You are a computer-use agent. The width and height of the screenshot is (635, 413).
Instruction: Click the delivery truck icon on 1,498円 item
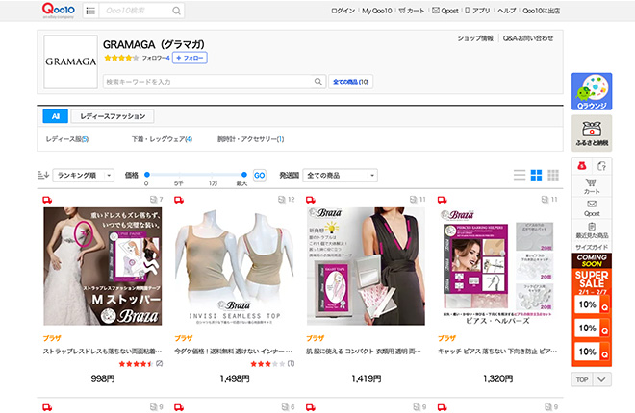coord(179,200)
